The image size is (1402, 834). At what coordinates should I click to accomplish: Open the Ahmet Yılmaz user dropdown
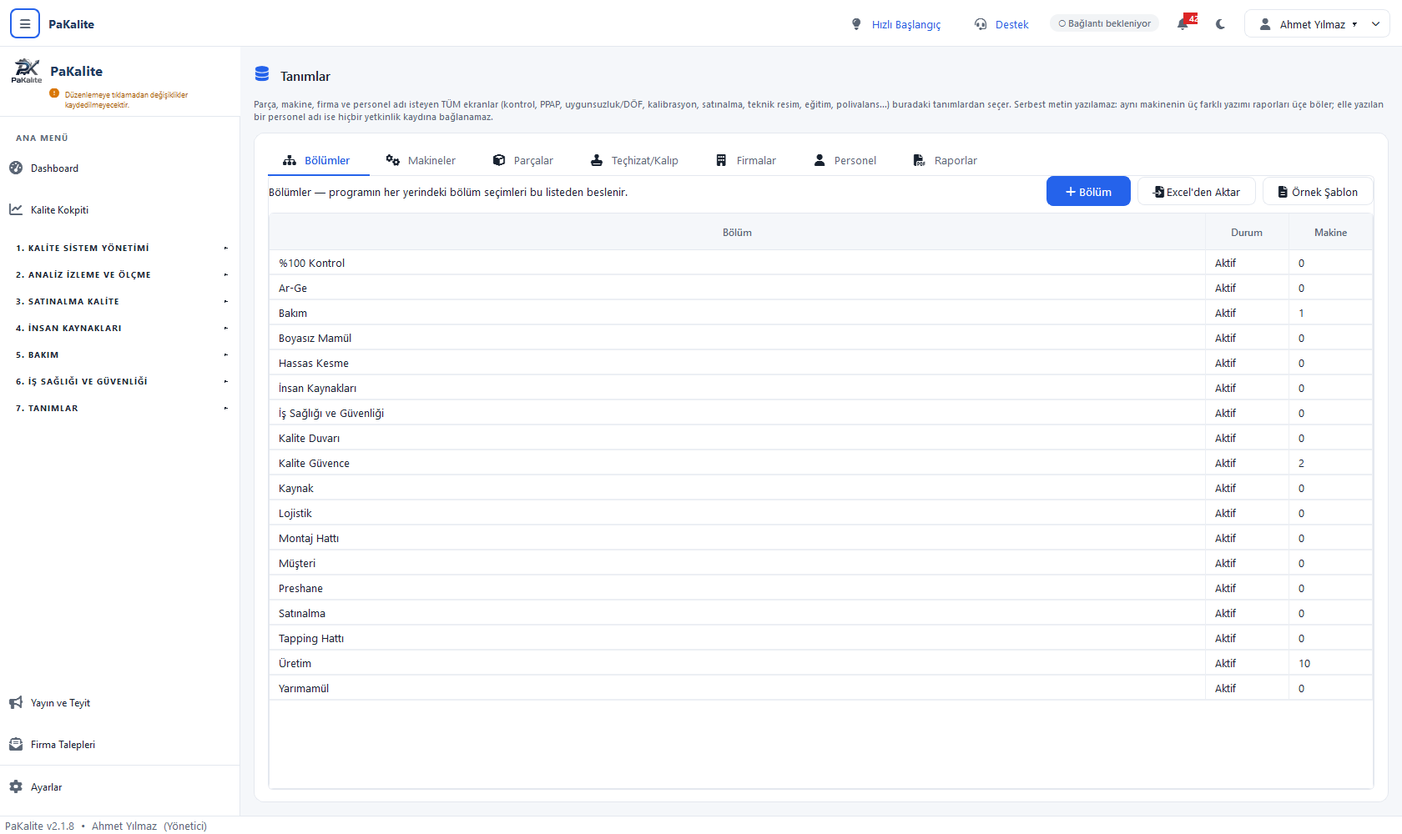[1318, 24]
